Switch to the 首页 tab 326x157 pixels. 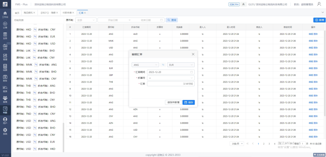(x=17, y=13)
